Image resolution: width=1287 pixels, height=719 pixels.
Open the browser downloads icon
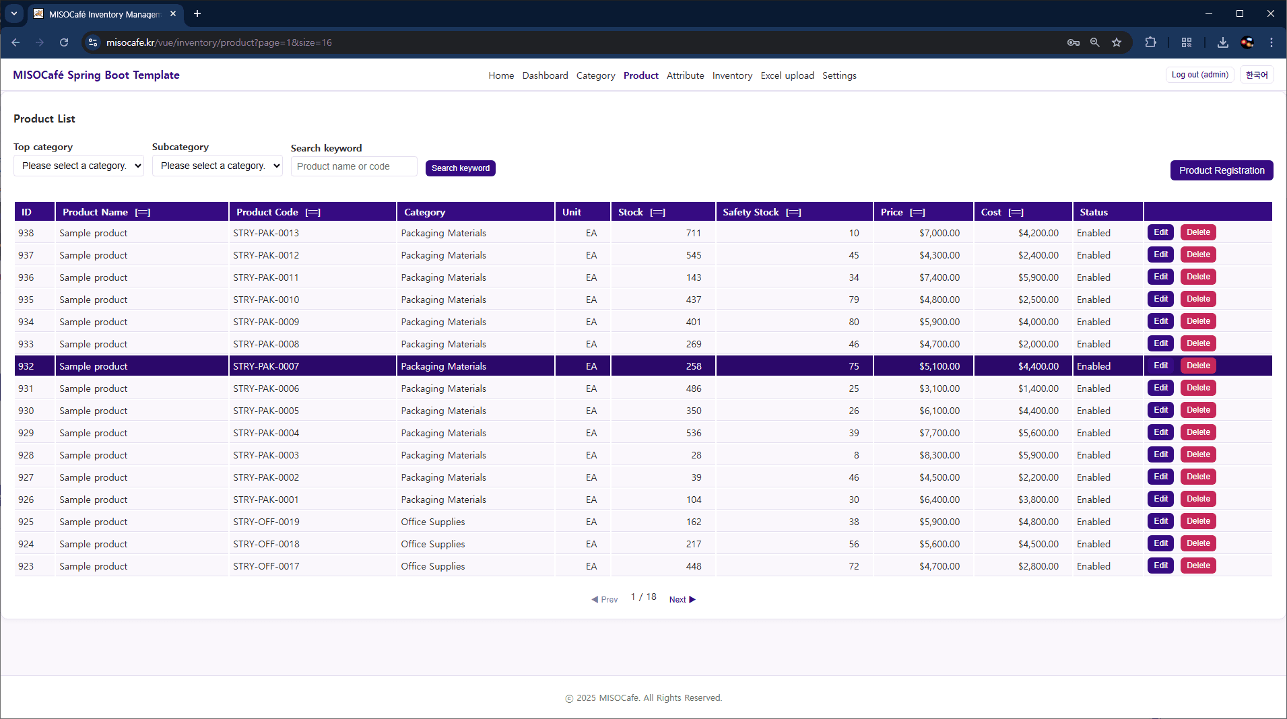[1222, 42]
